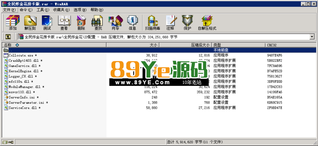318x146 pixels.
Task: Open the 工具(S) menu
Action: point(43,9)
